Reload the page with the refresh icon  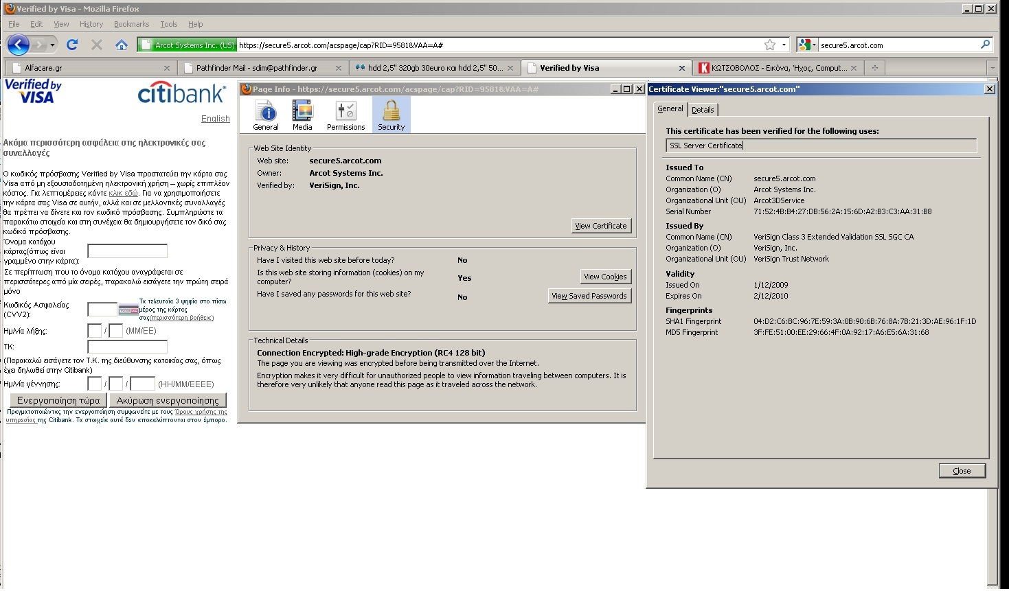[71, 45]
